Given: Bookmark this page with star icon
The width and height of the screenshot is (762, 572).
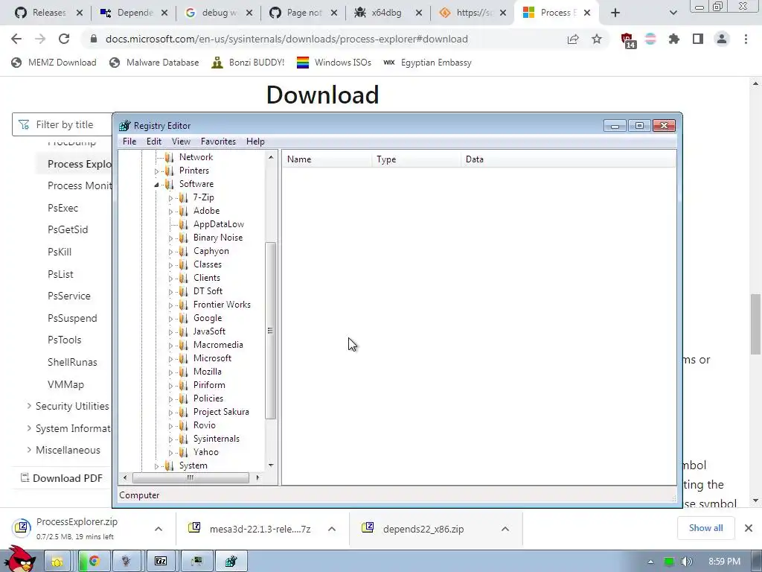Looking at the screenshot, I should (x=597, y=39).
